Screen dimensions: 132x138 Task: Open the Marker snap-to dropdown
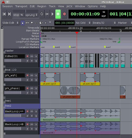124,23
